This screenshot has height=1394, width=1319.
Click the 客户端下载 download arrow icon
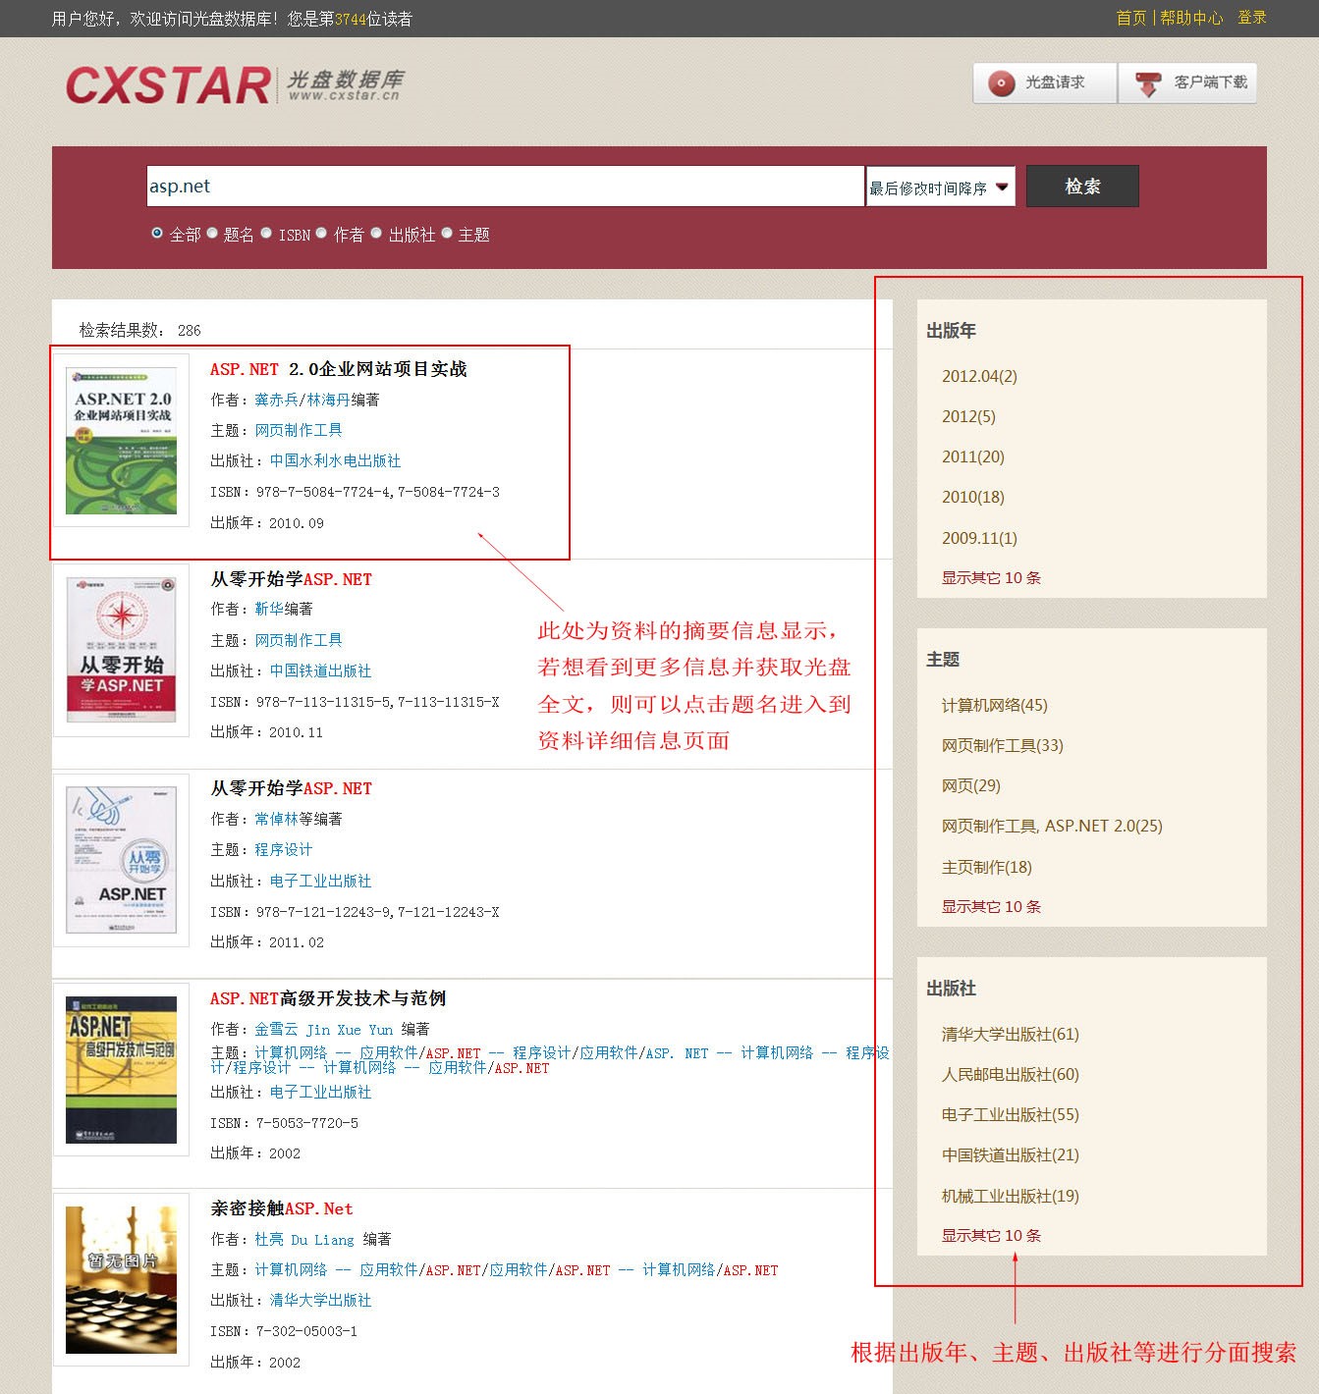coord(1147,83)
